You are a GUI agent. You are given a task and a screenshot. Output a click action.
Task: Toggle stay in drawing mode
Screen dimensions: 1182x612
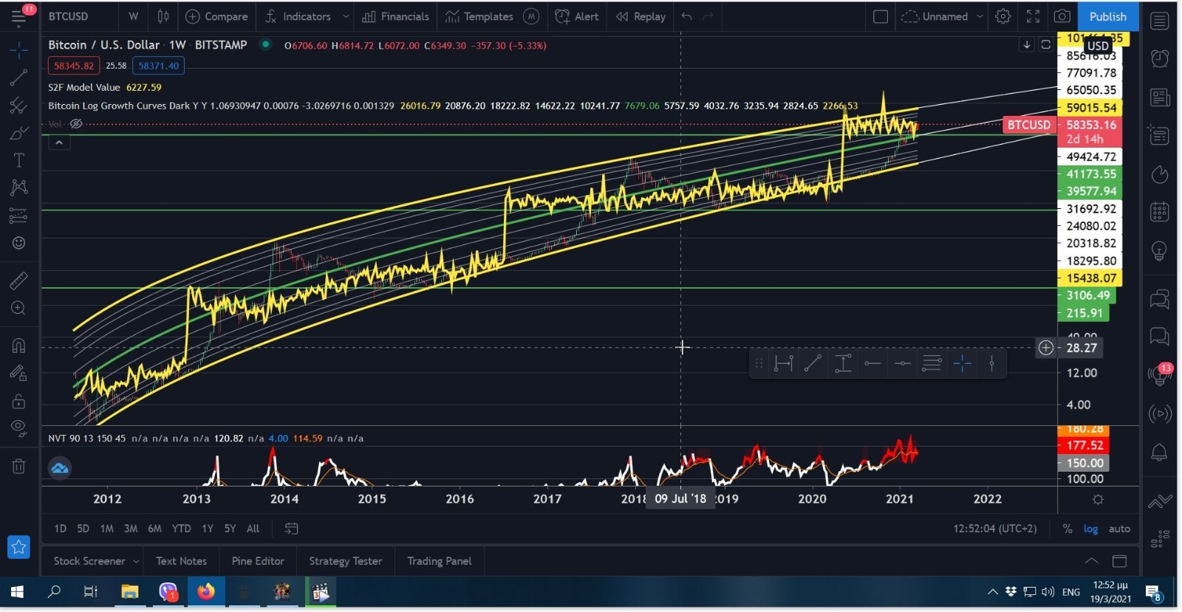click(18, 374)
